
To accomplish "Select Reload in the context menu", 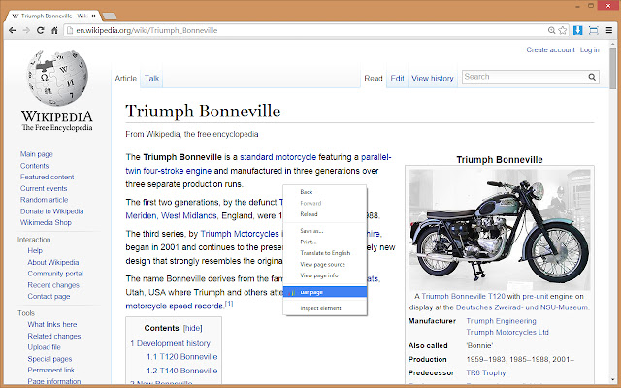I will (309, 213).
